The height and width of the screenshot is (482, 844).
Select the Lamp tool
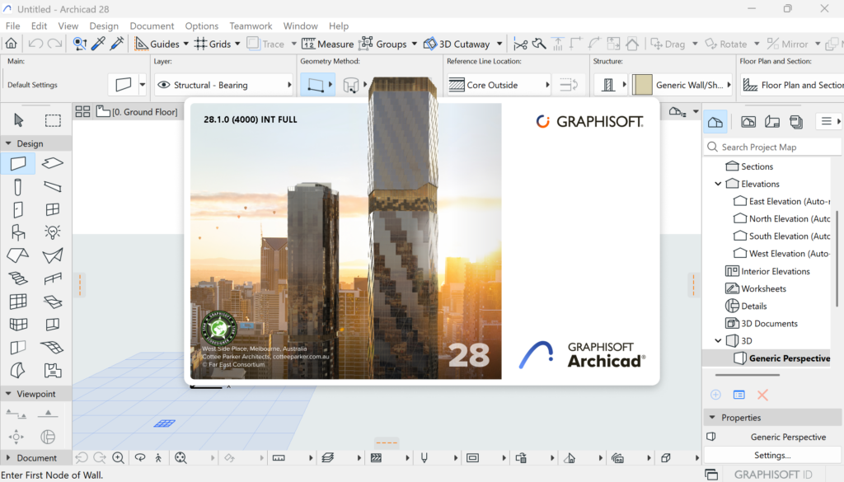tap(52, 232)
